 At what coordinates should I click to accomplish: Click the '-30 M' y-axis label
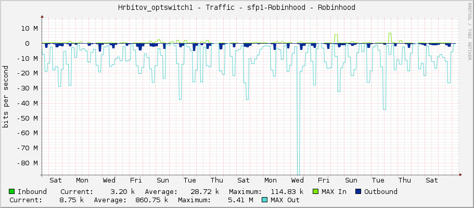[27, 88]
